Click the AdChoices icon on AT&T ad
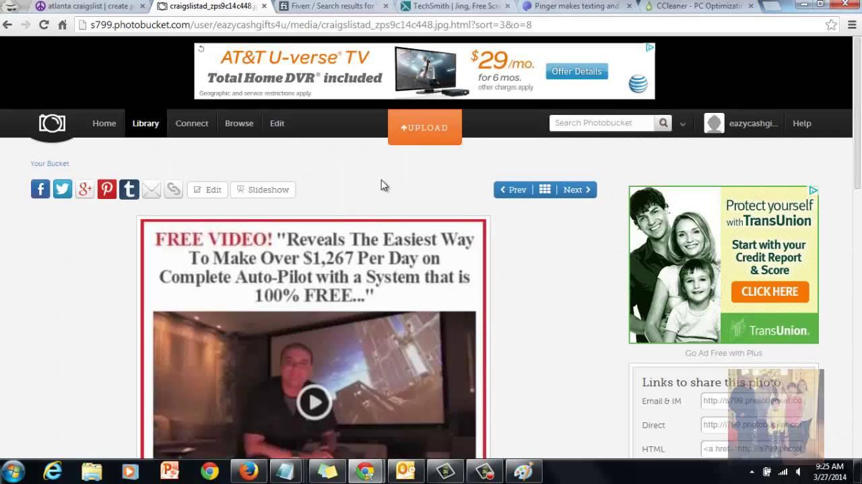 [650, 47]
